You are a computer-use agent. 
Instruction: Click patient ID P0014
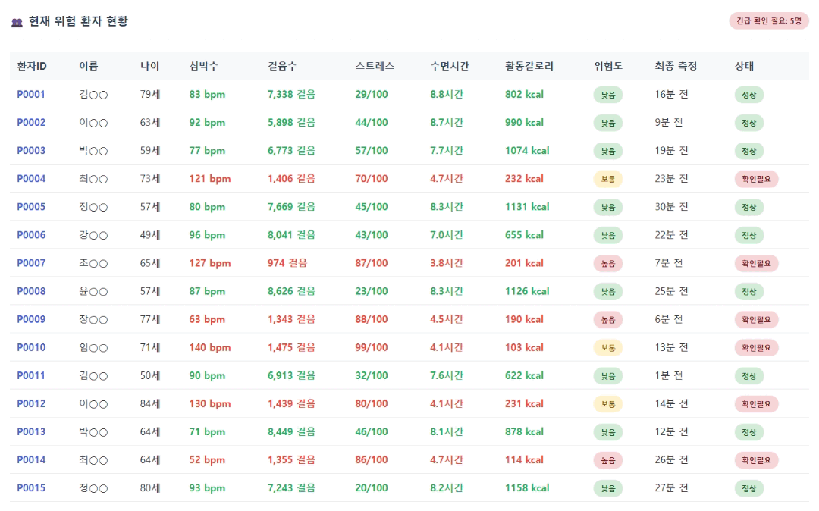pyautogui.click(x=31, y=459)
